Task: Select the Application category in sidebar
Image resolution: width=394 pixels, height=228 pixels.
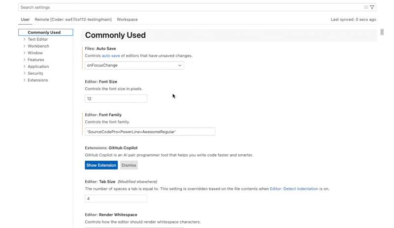Action: [38, 67]
